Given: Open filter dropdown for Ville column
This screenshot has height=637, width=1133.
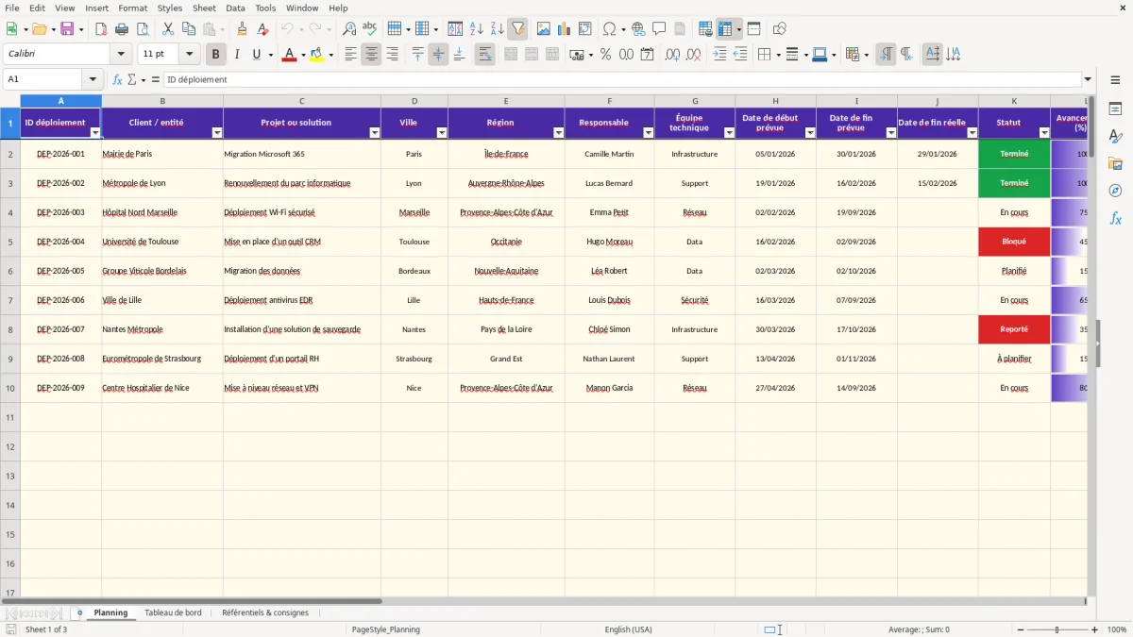Looking at the screenshot, I should coord(441,133).
